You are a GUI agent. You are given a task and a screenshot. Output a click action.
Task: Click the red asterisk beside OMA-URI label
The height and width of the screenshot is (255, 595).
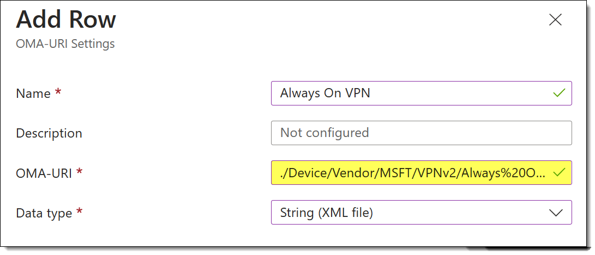[80, 173]
